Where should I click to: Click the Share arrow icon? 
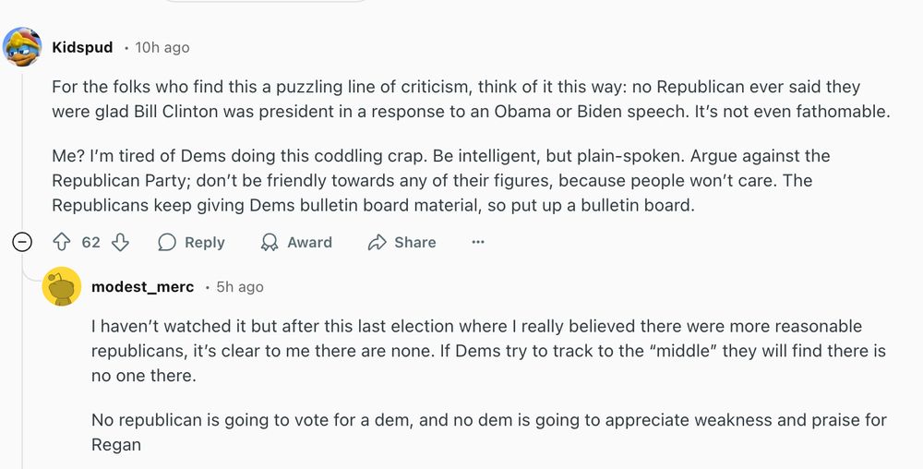pyautogui.click(x=377, y=242)
